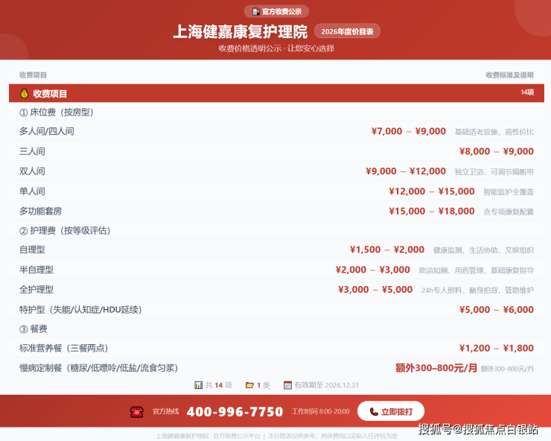Viewport: 551px width, 441px height.
Task: Click the 14项 count in the header
Action: [x=527, y=92]
